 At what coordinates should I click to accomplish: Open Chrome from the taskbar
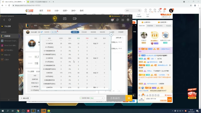(x=18, y=111)
